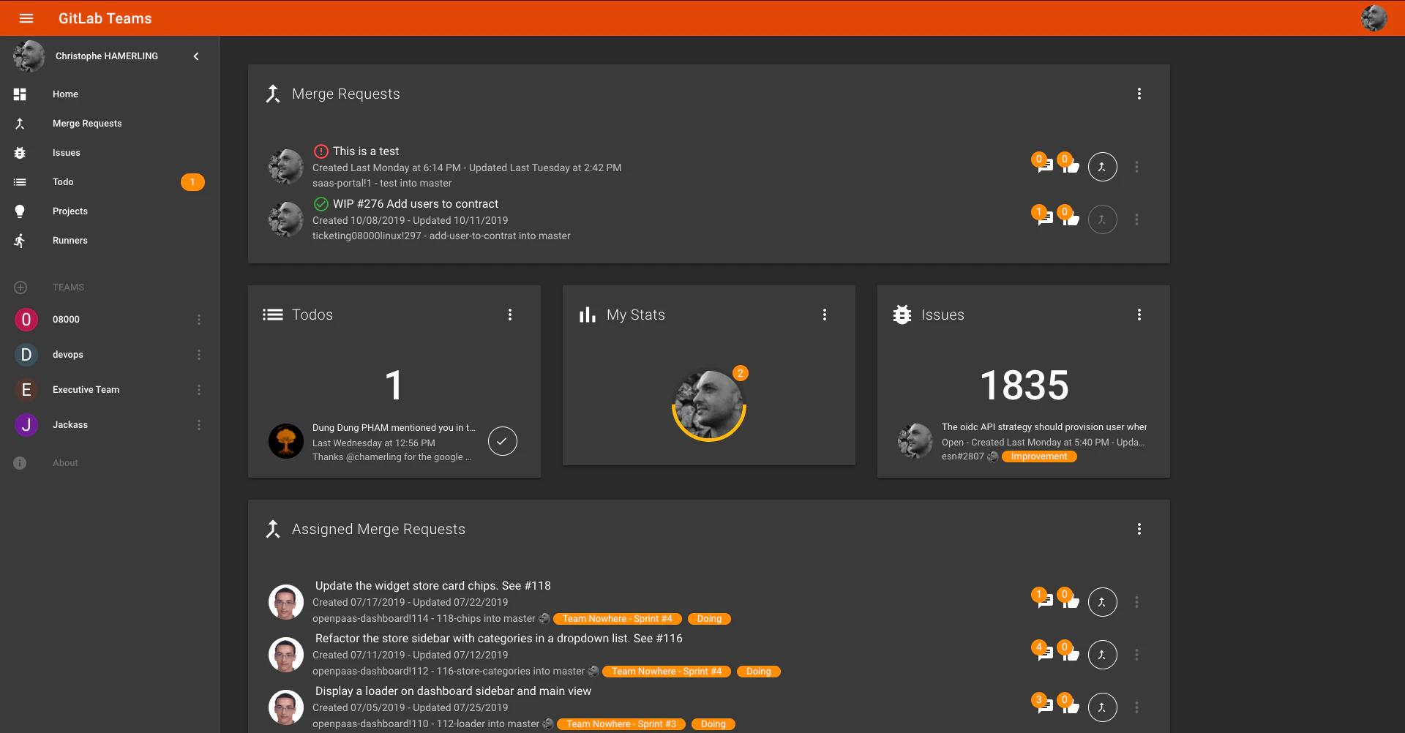Click 'Team Nowhere - Sprint #3' chip

click(621, 724)
